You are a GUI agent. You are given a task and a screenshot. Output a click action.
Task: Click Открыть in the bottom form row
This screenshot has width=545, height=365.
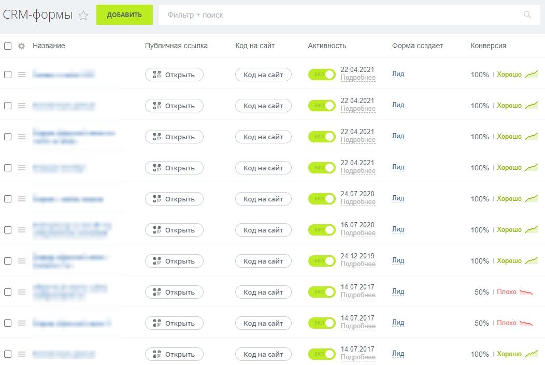click(174, 354)
